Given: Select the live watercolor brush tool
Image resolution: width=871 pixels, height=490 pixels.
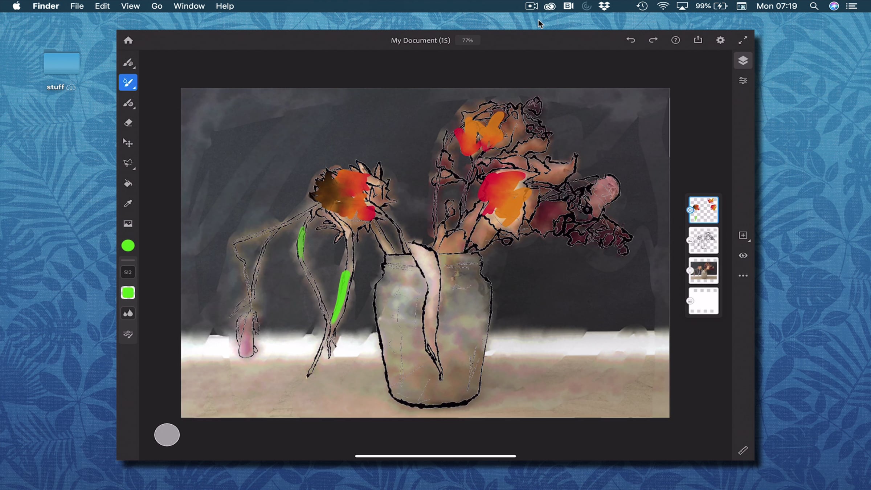Looking at the screenshot, I should pyautogui.click(x=128, y=83).
